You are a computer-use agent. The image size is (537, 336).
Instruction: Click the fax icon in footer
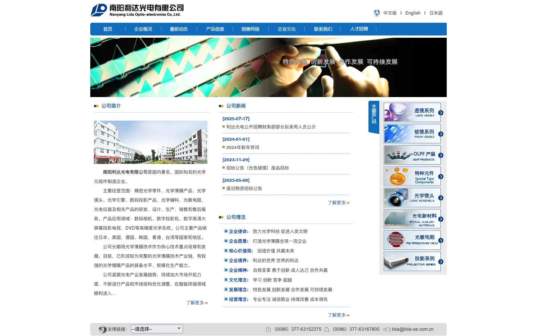pos(327,329)
